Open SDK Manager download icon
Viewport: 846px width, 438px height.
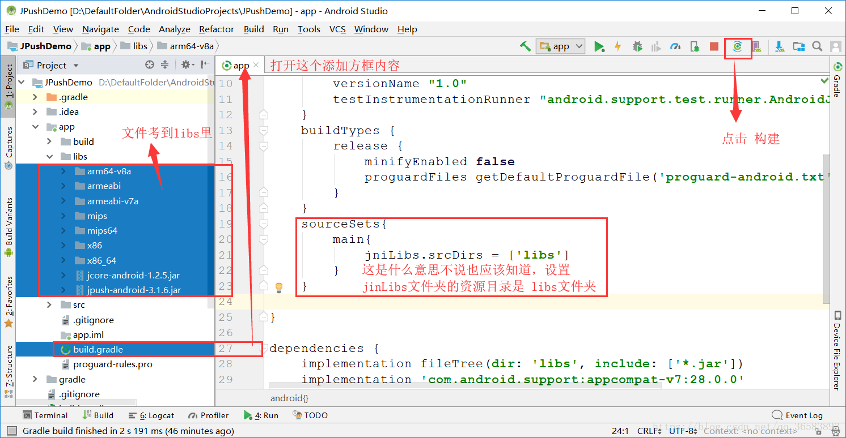[780, 46]
